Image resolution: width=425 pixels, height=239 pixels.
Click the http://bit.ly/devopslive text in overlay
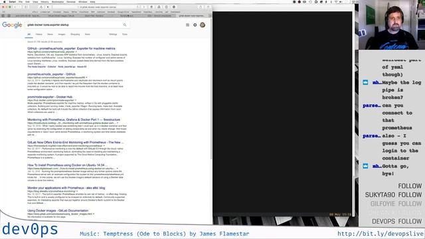point(381,234)
